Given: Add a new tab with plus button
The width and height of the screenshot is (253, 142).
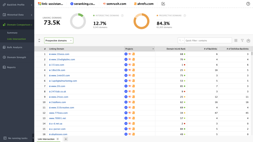Looking at the screenshot, I should [x=66, y=139].
